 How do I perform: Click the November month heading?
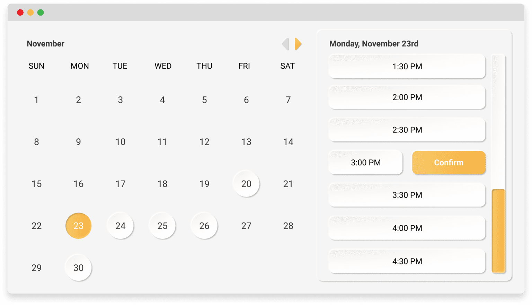45,44
